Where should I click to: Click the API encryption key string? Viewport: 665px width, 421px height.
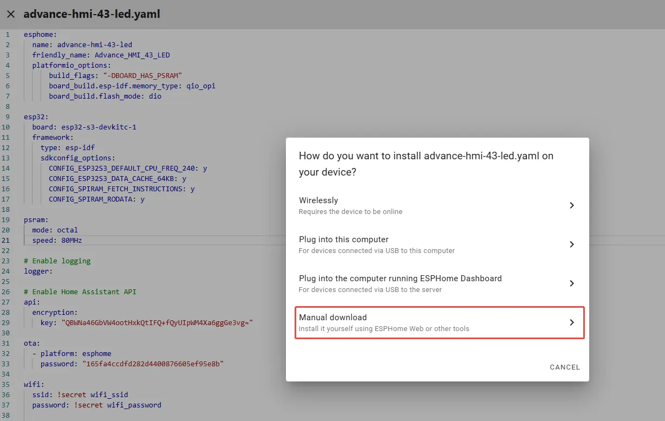157,323
